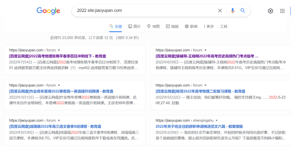Click URL text above 牟恩博 result

(x=33, y=85)
